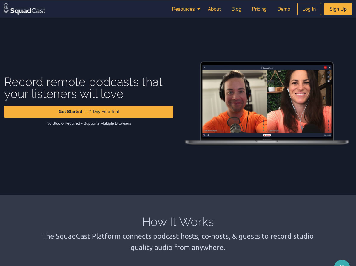Mute the guest's microphone in the app sidebar

329,77
